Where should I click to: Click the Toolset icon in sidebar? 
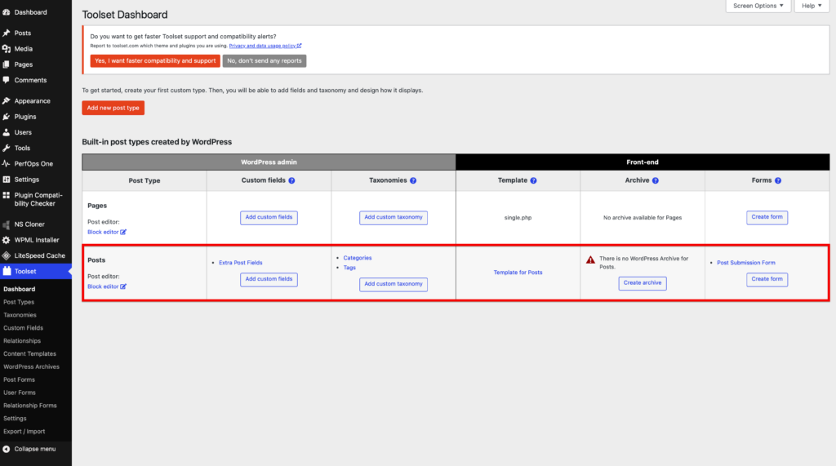[7, 272]
